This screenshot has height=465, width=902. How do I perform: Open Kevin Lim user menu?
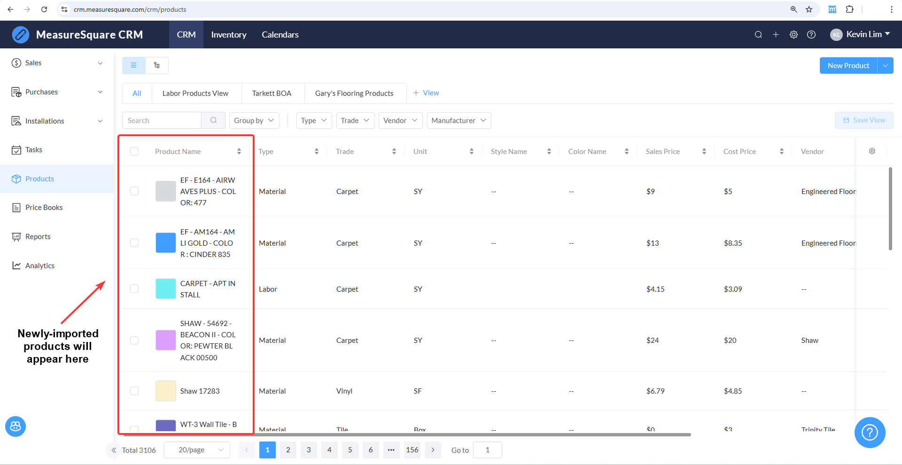[x=860, y=34]
